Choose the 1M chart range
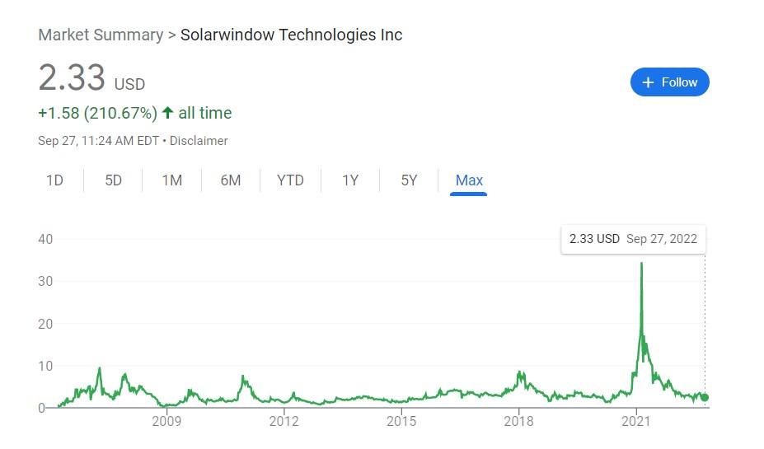 [x=172, y=180]
